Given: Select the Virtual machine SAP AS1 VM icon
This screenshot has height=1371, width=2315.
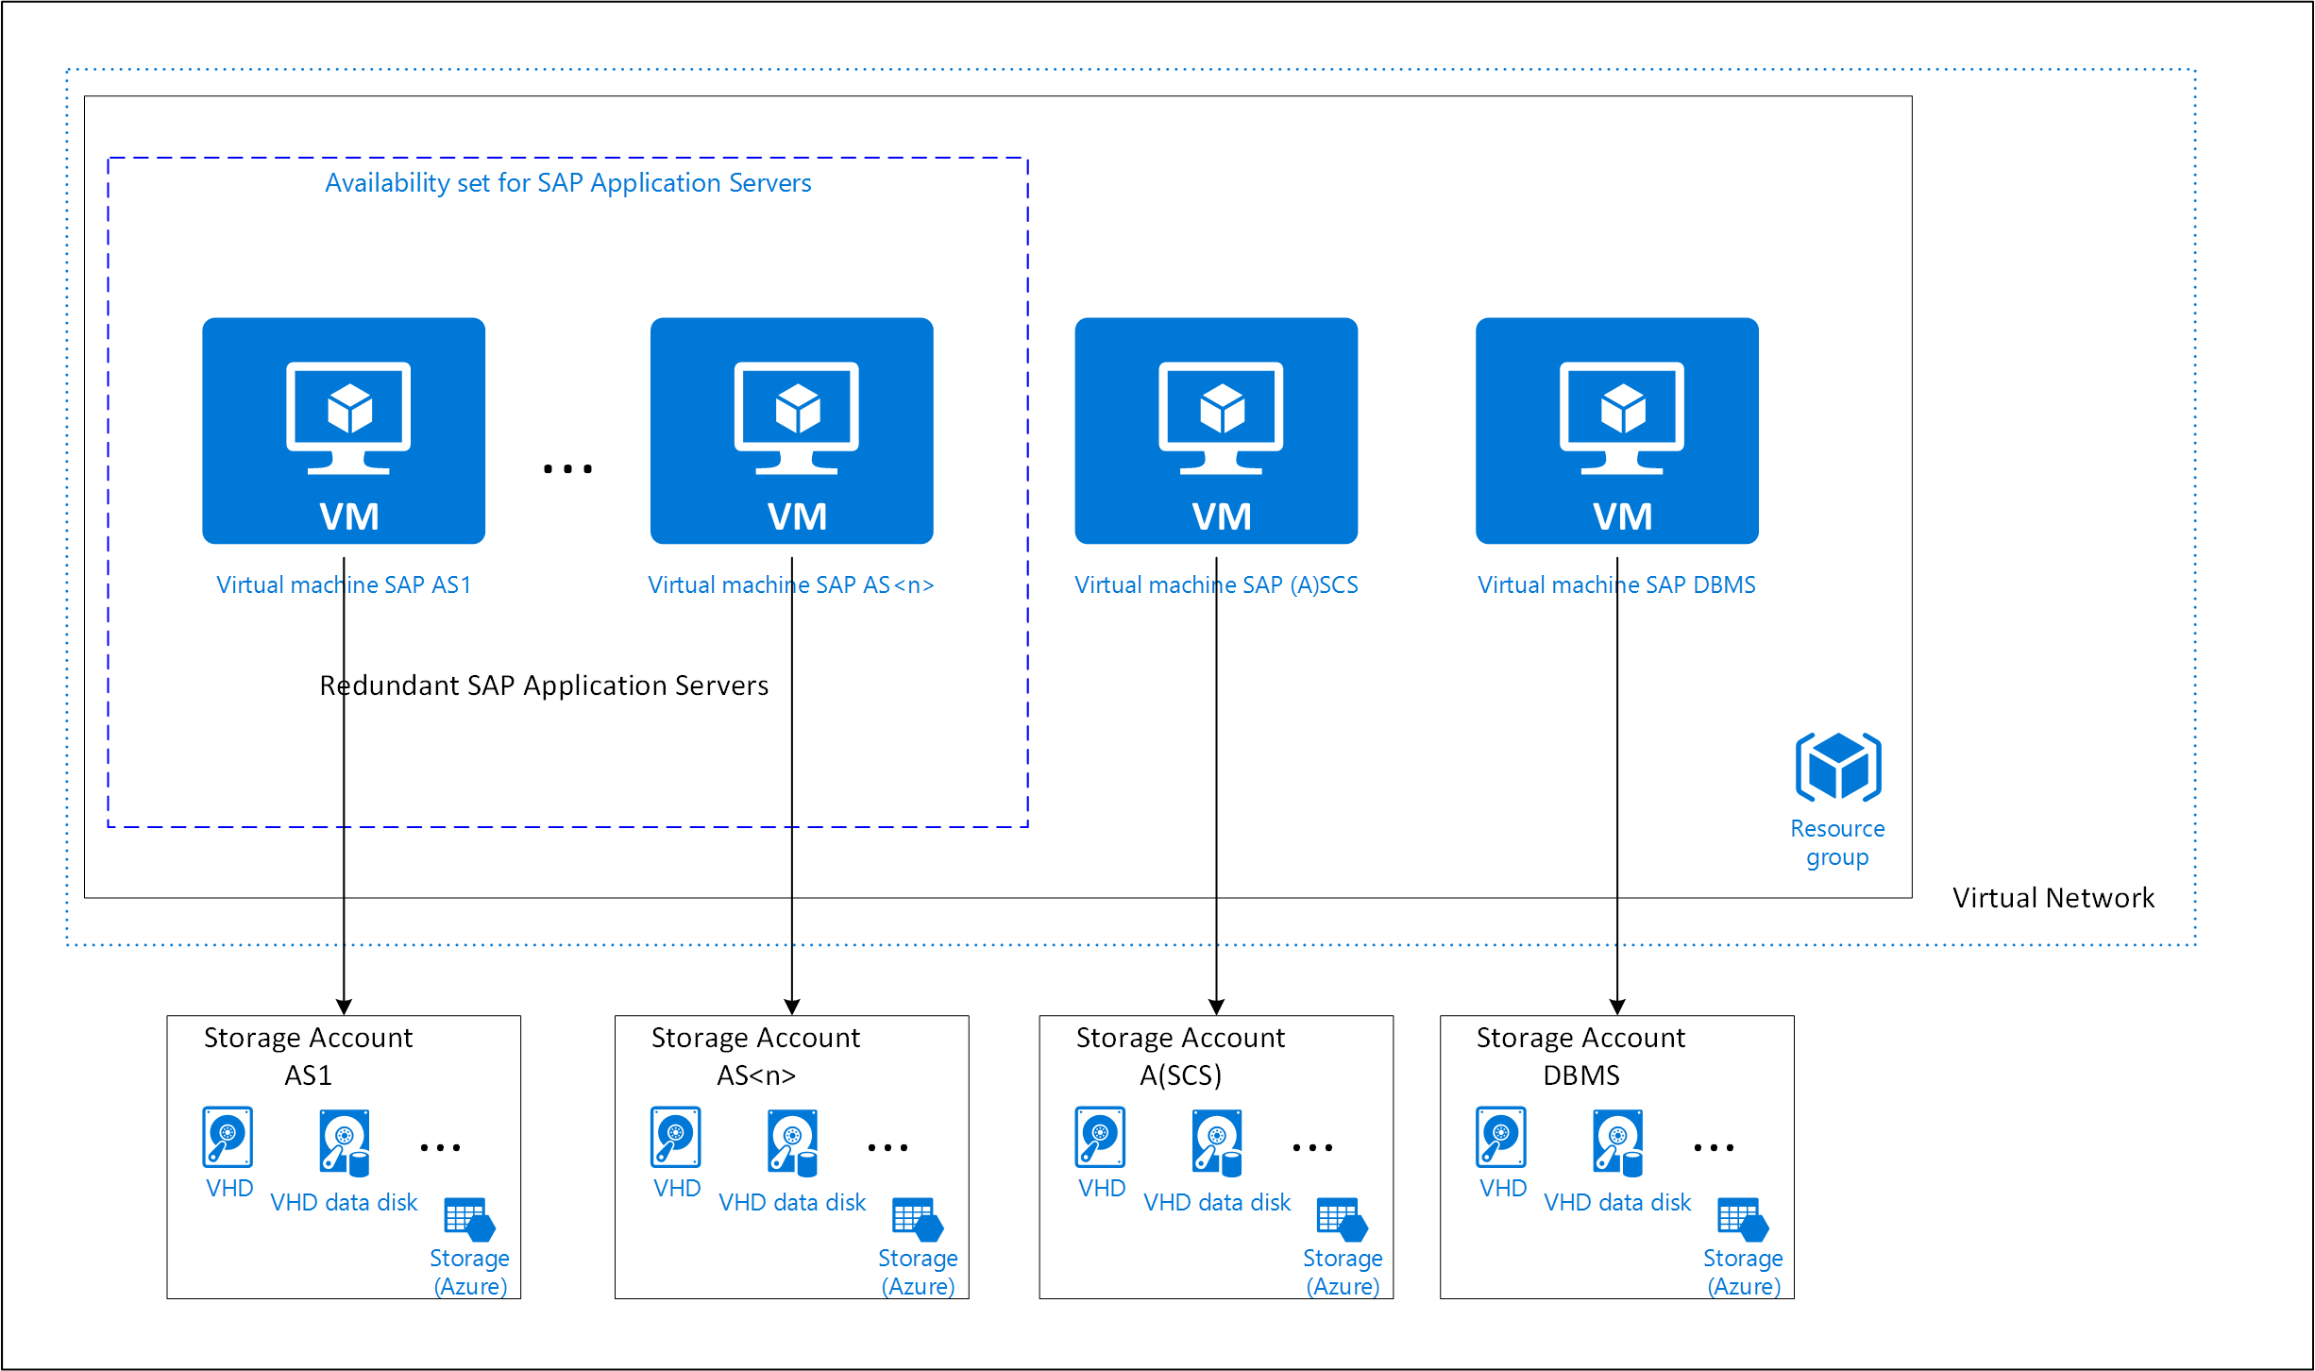Looking at the screenshot, I should click(x=344, y=432).
